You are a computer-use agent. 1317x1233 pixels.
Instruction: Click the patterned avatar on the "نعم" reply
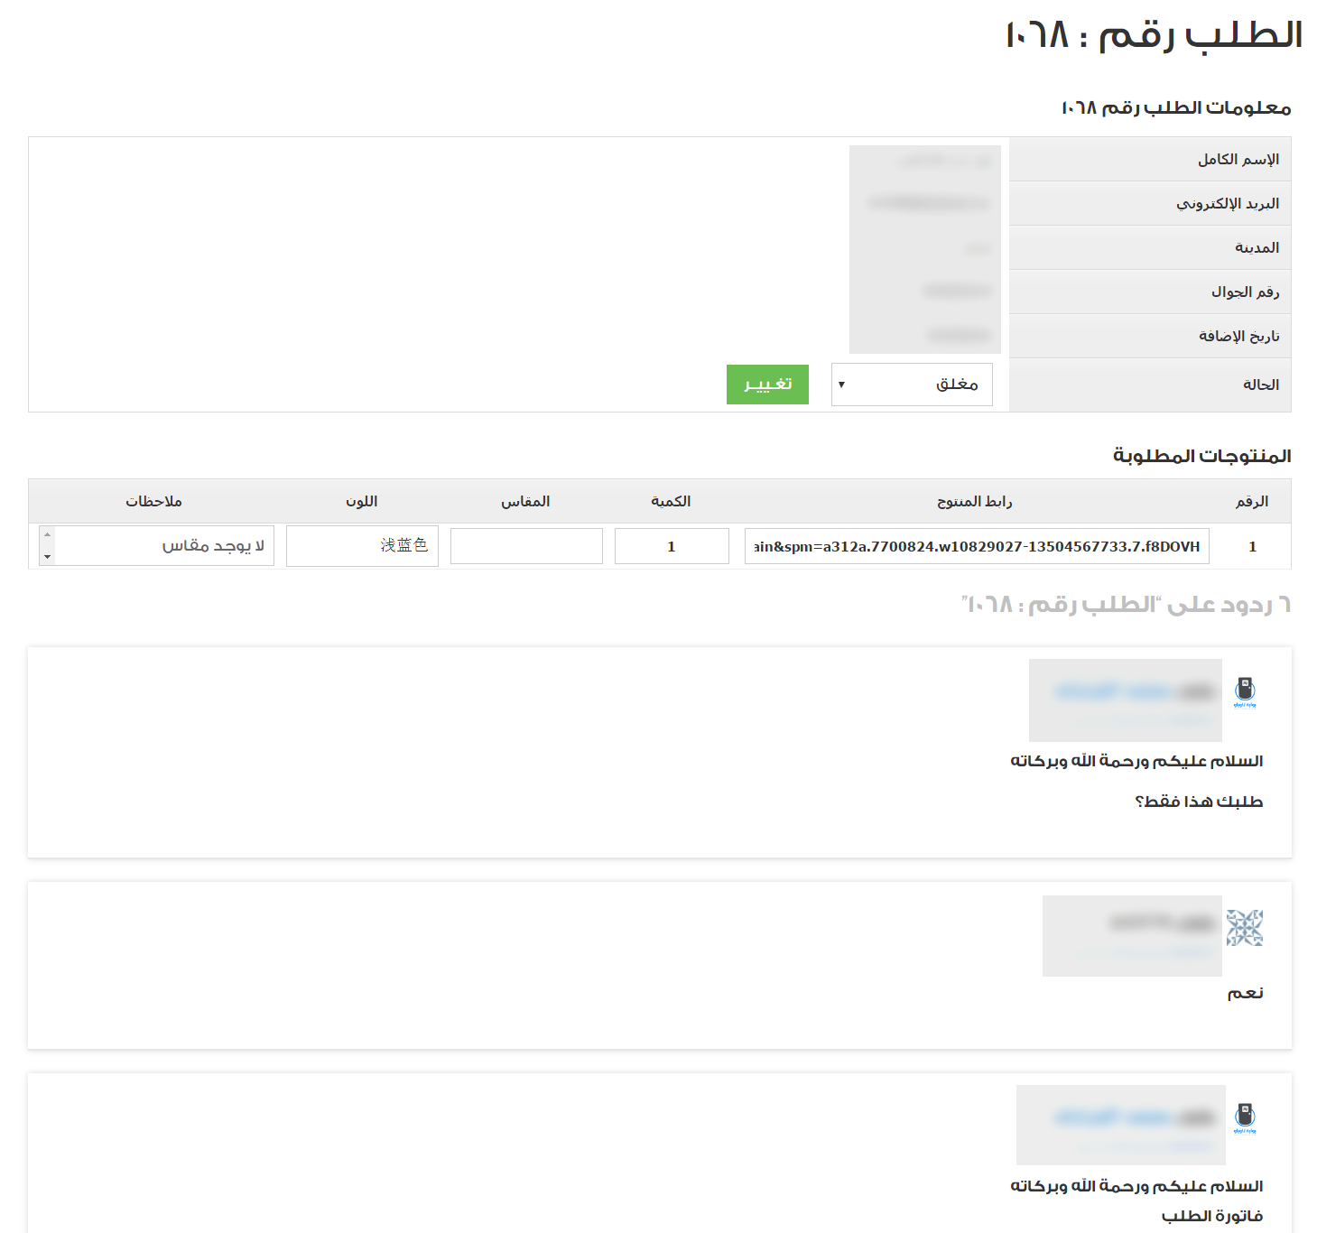tap(1244, 928)
